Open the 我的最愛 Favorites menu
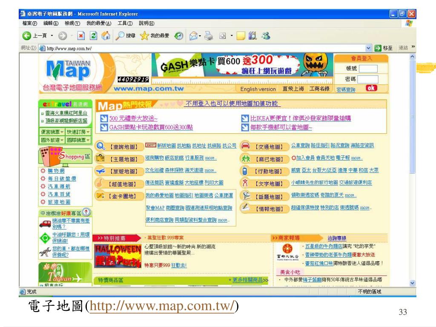 click(x=99, y=23)
